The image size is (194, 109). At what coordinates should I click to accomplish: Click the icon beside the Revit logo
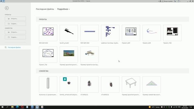point(4,1)
